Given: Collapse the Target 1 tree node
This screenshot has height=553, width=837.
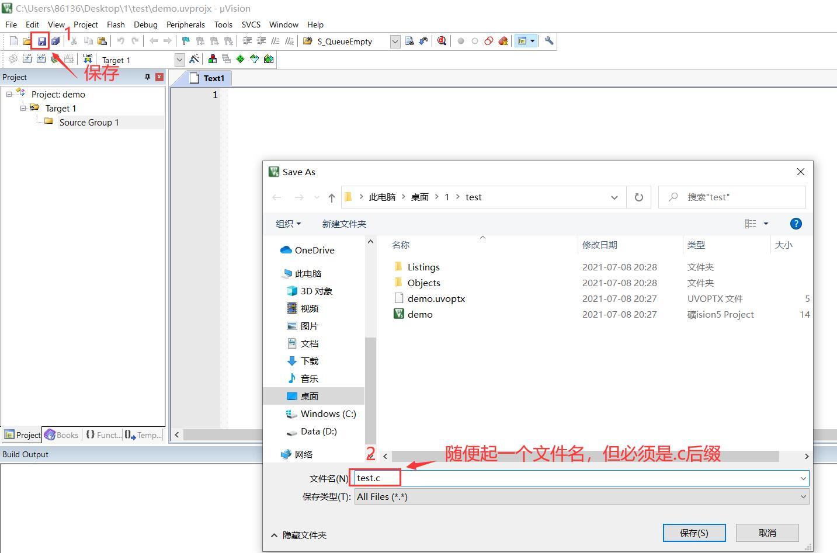Looking at the screenshot, I should pyautogui.click(x=23, y=108).
